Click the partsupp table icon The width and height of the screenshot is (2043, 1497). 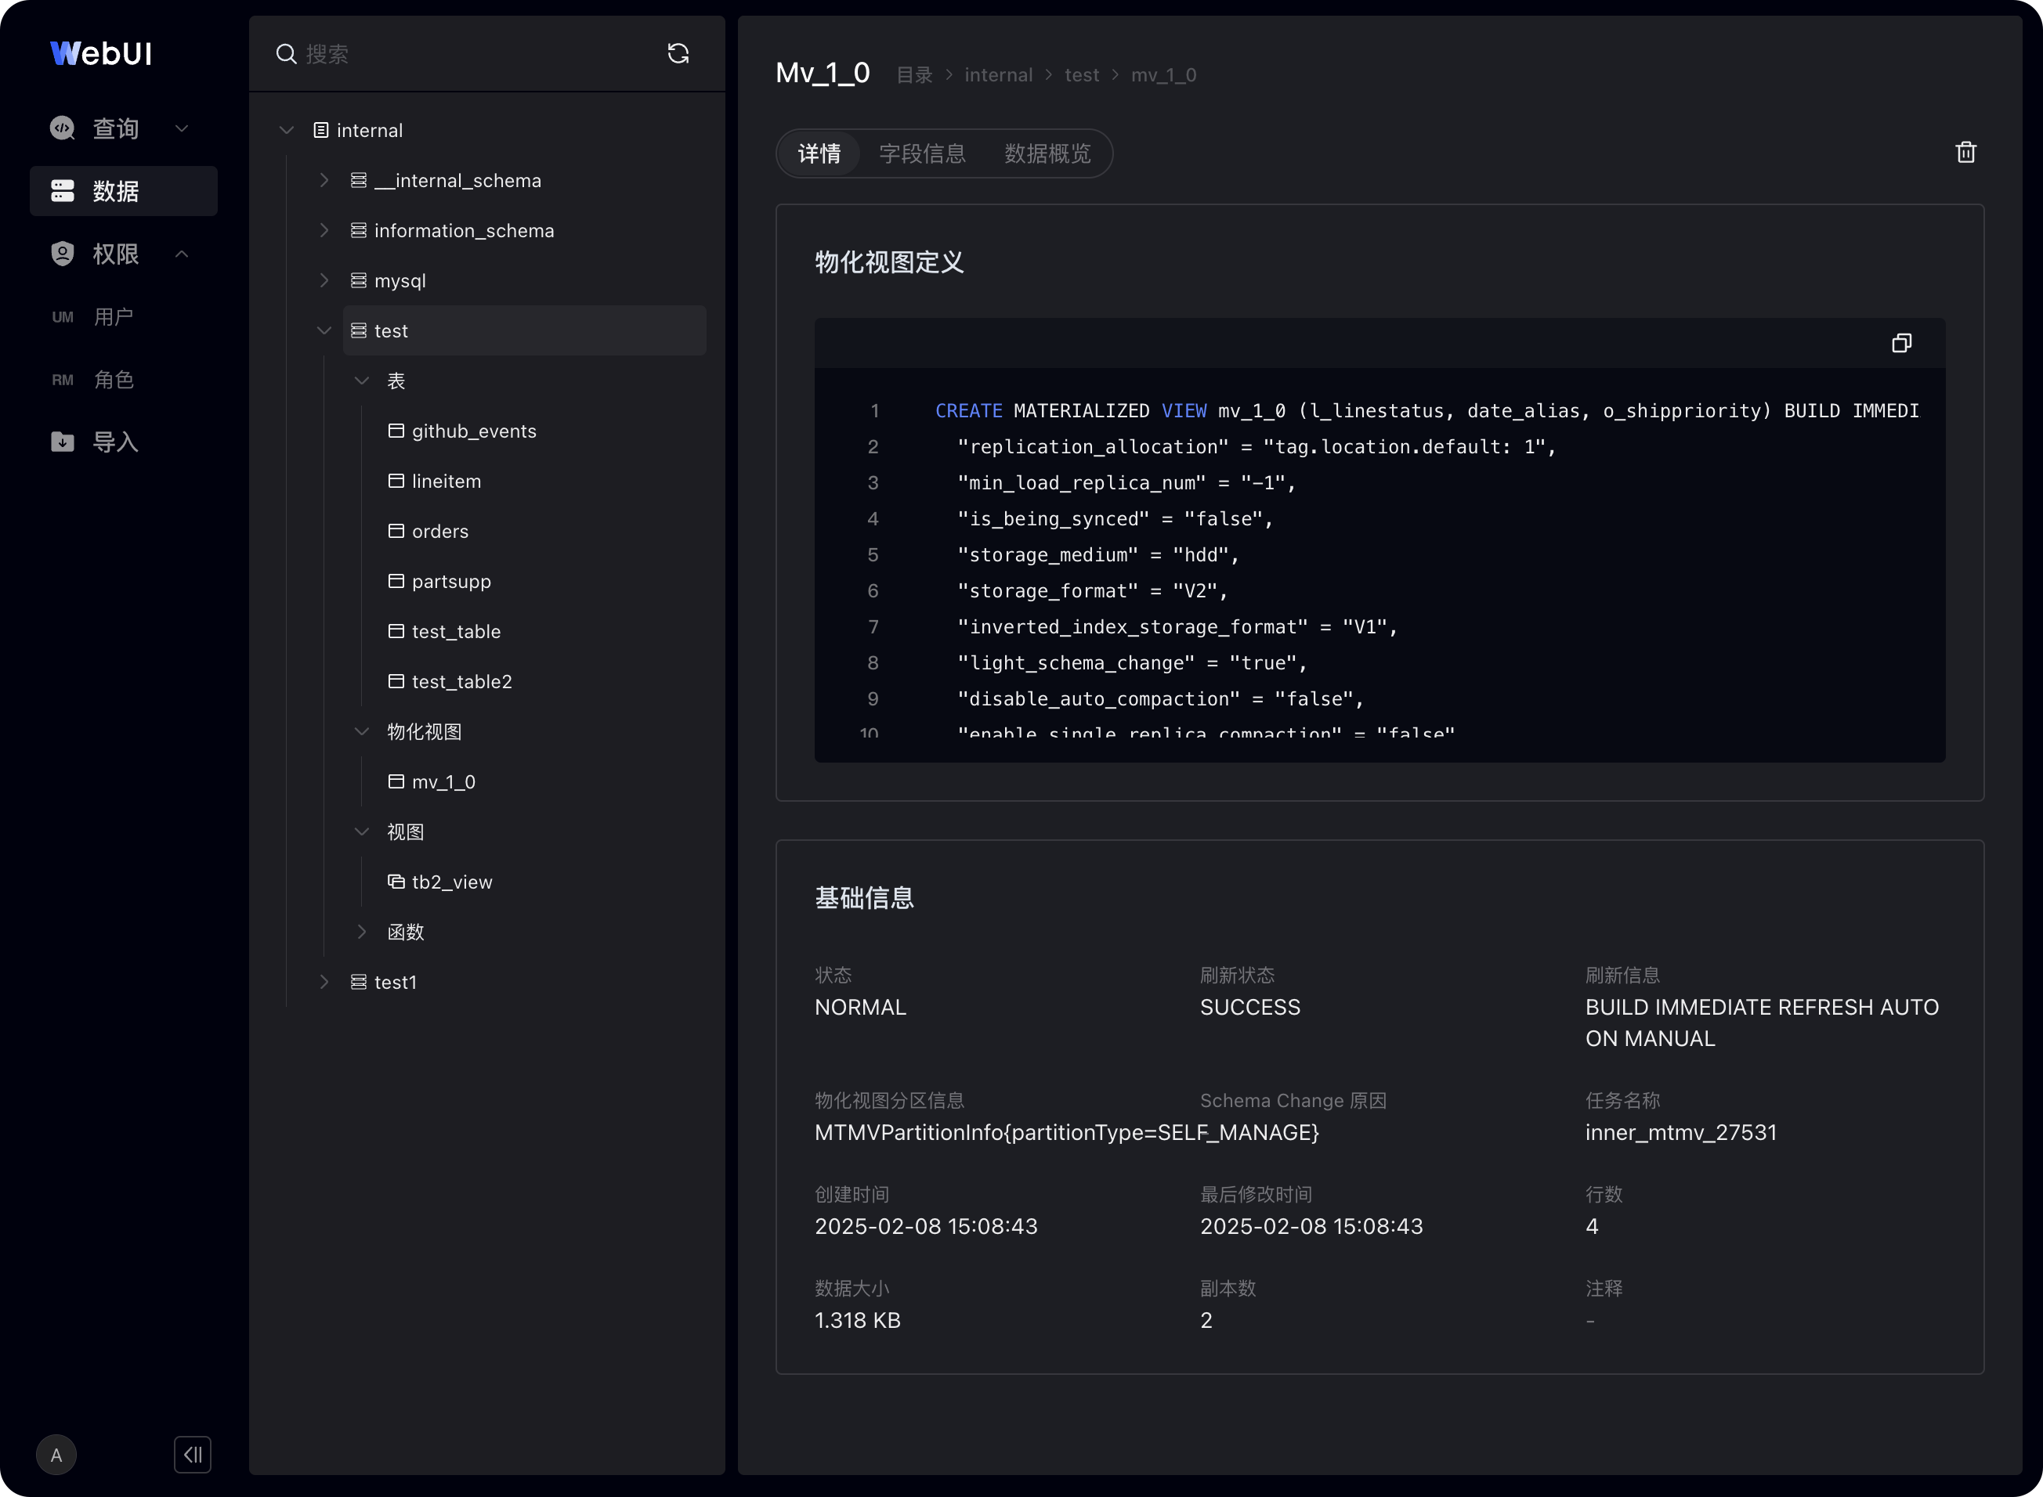(396, 581)
